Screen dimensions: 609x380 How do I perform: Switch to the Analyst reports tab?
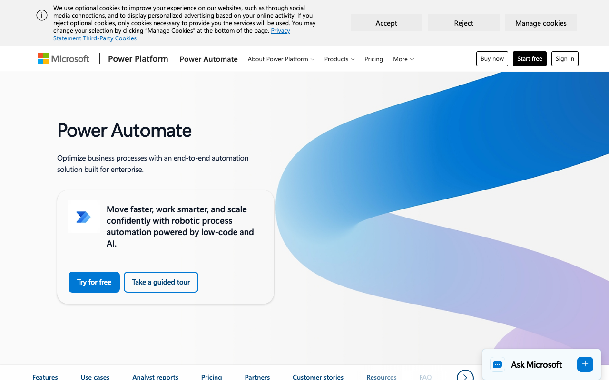(x=156, y=377)
